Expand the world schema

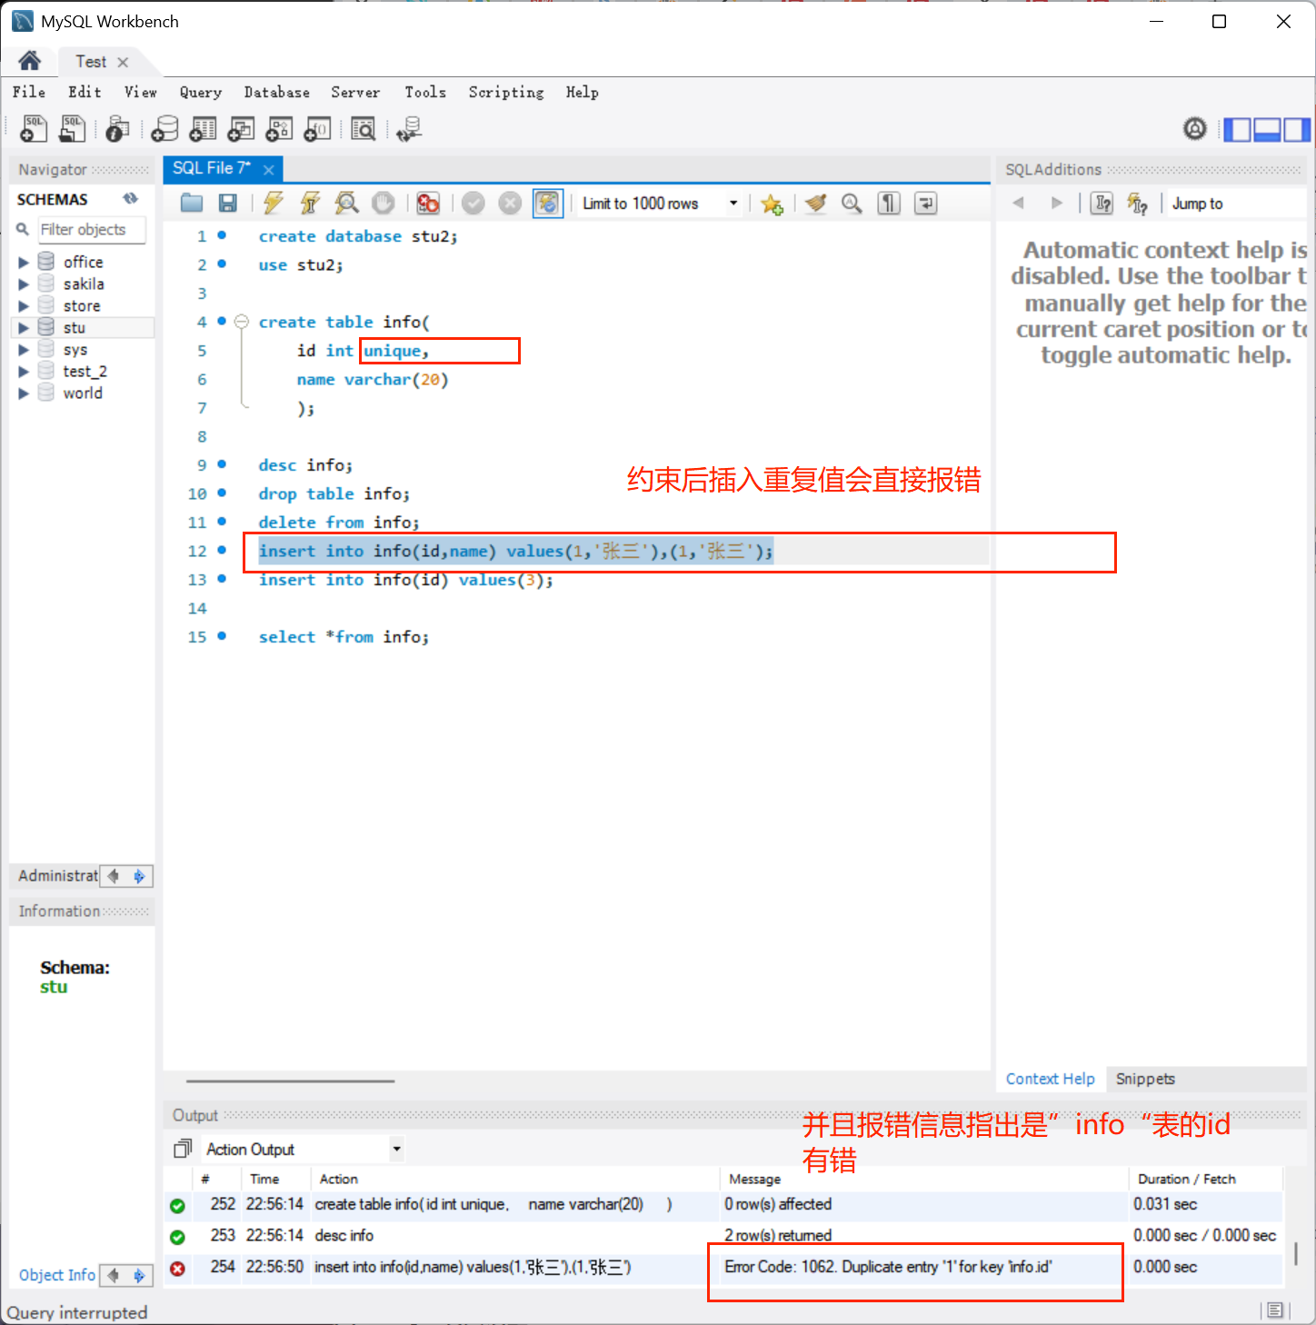tap(24, 393)
